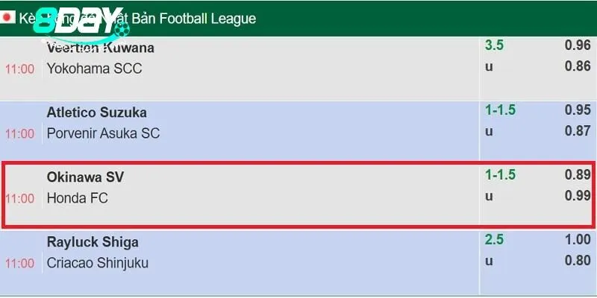Screen dimensions: 597x298
Task: Select Criacao Shinjuku team
Action: pos(97,263)
